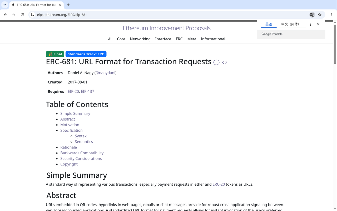337x211 pixels.
Task: Open the Networking category in navigation
Action: (x=140, y=39)
